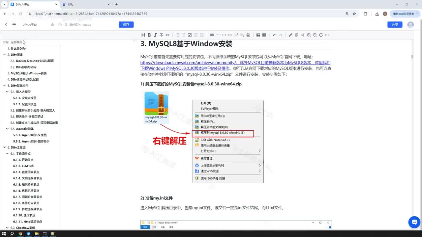Collapse the 5.1. 接入大模型 outline section
Image resolution: width=422 pixels, height=237 pixels.
[x=8, y=92]
